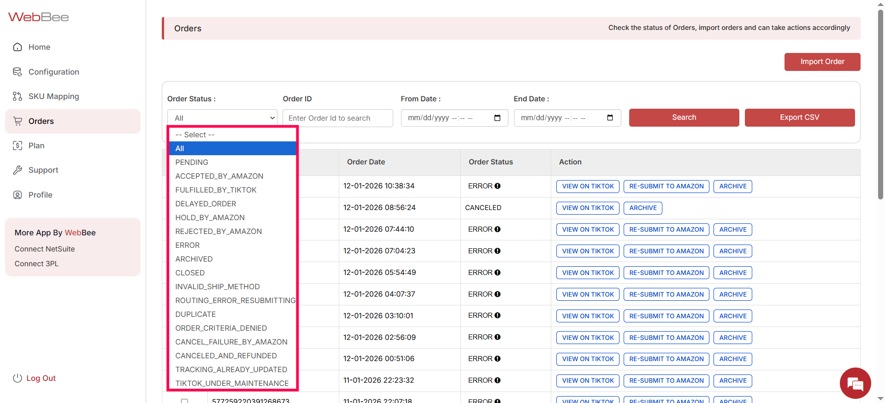Click the Home icon in sidebar
Image resolution: width=885 pixels, height=403 pixels.
pos(18,47)
